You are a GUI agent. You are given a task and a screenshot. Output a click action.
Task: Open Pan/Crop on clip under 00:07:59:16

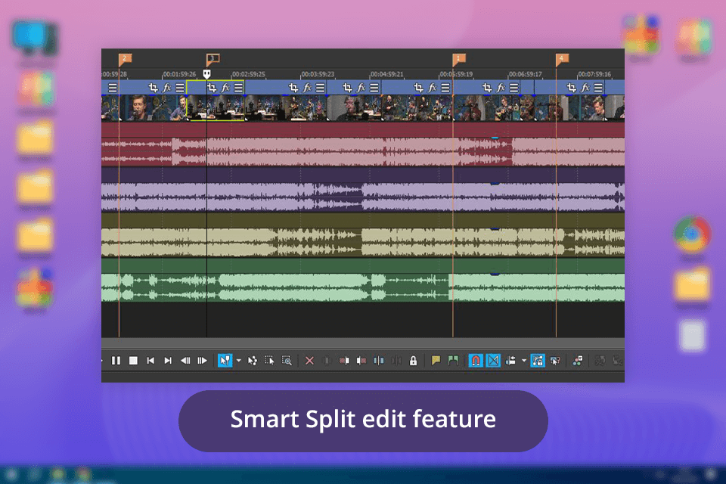pos(572,88)
